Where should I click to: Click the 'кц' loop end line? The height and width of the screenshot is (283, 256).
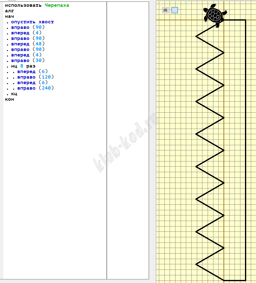pos(14,94)
